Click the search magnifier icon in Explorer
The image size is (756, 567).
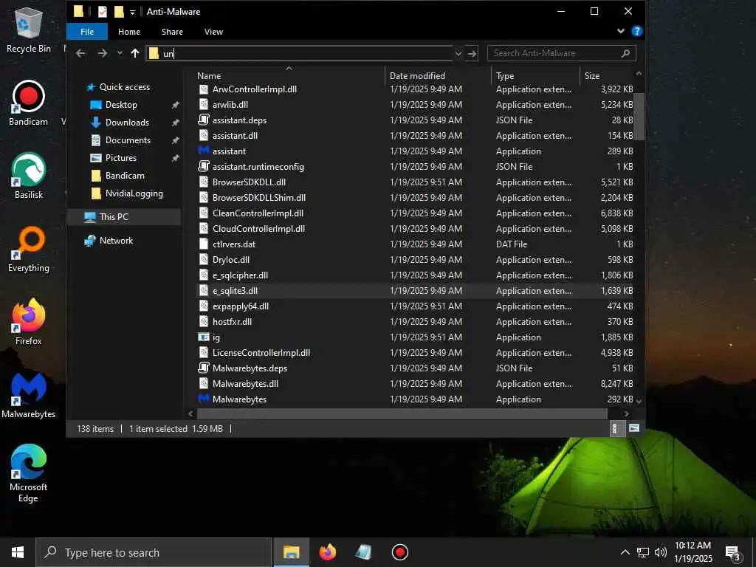[625, 53]
